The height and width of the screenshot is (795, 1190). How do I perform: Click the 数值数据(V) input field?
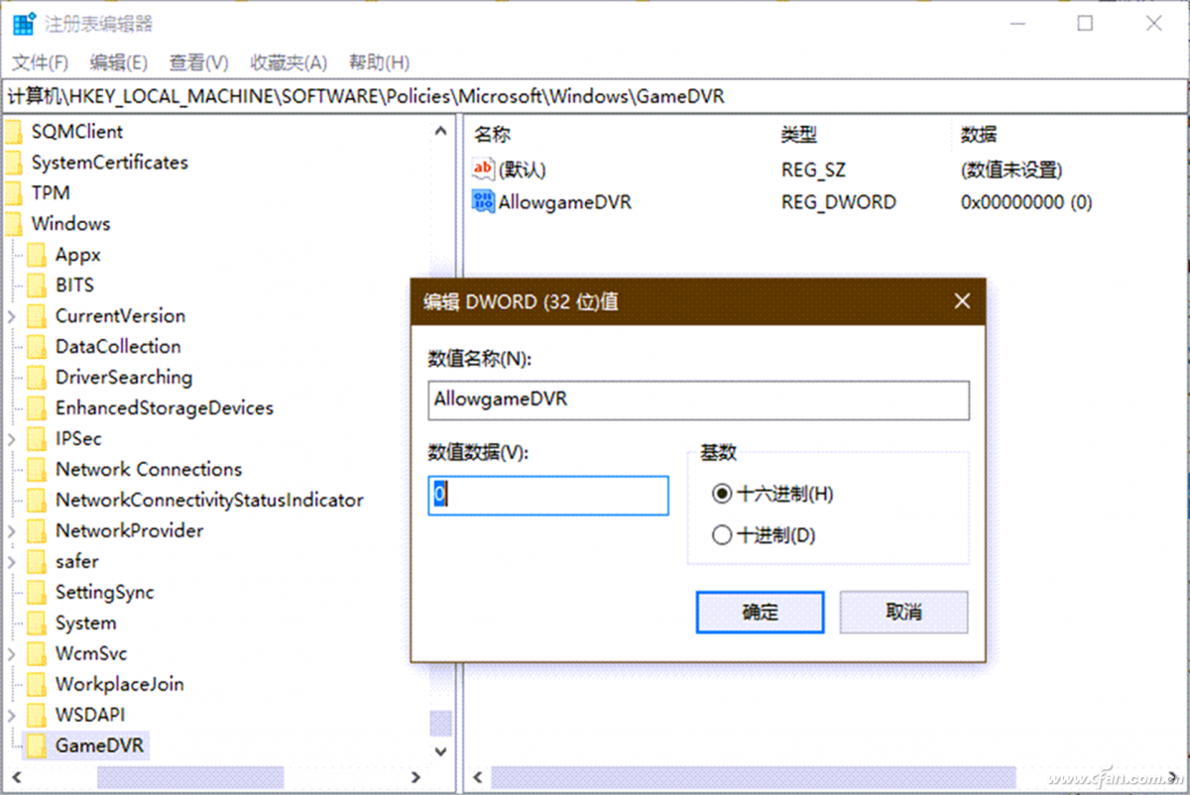click(548, 496)
